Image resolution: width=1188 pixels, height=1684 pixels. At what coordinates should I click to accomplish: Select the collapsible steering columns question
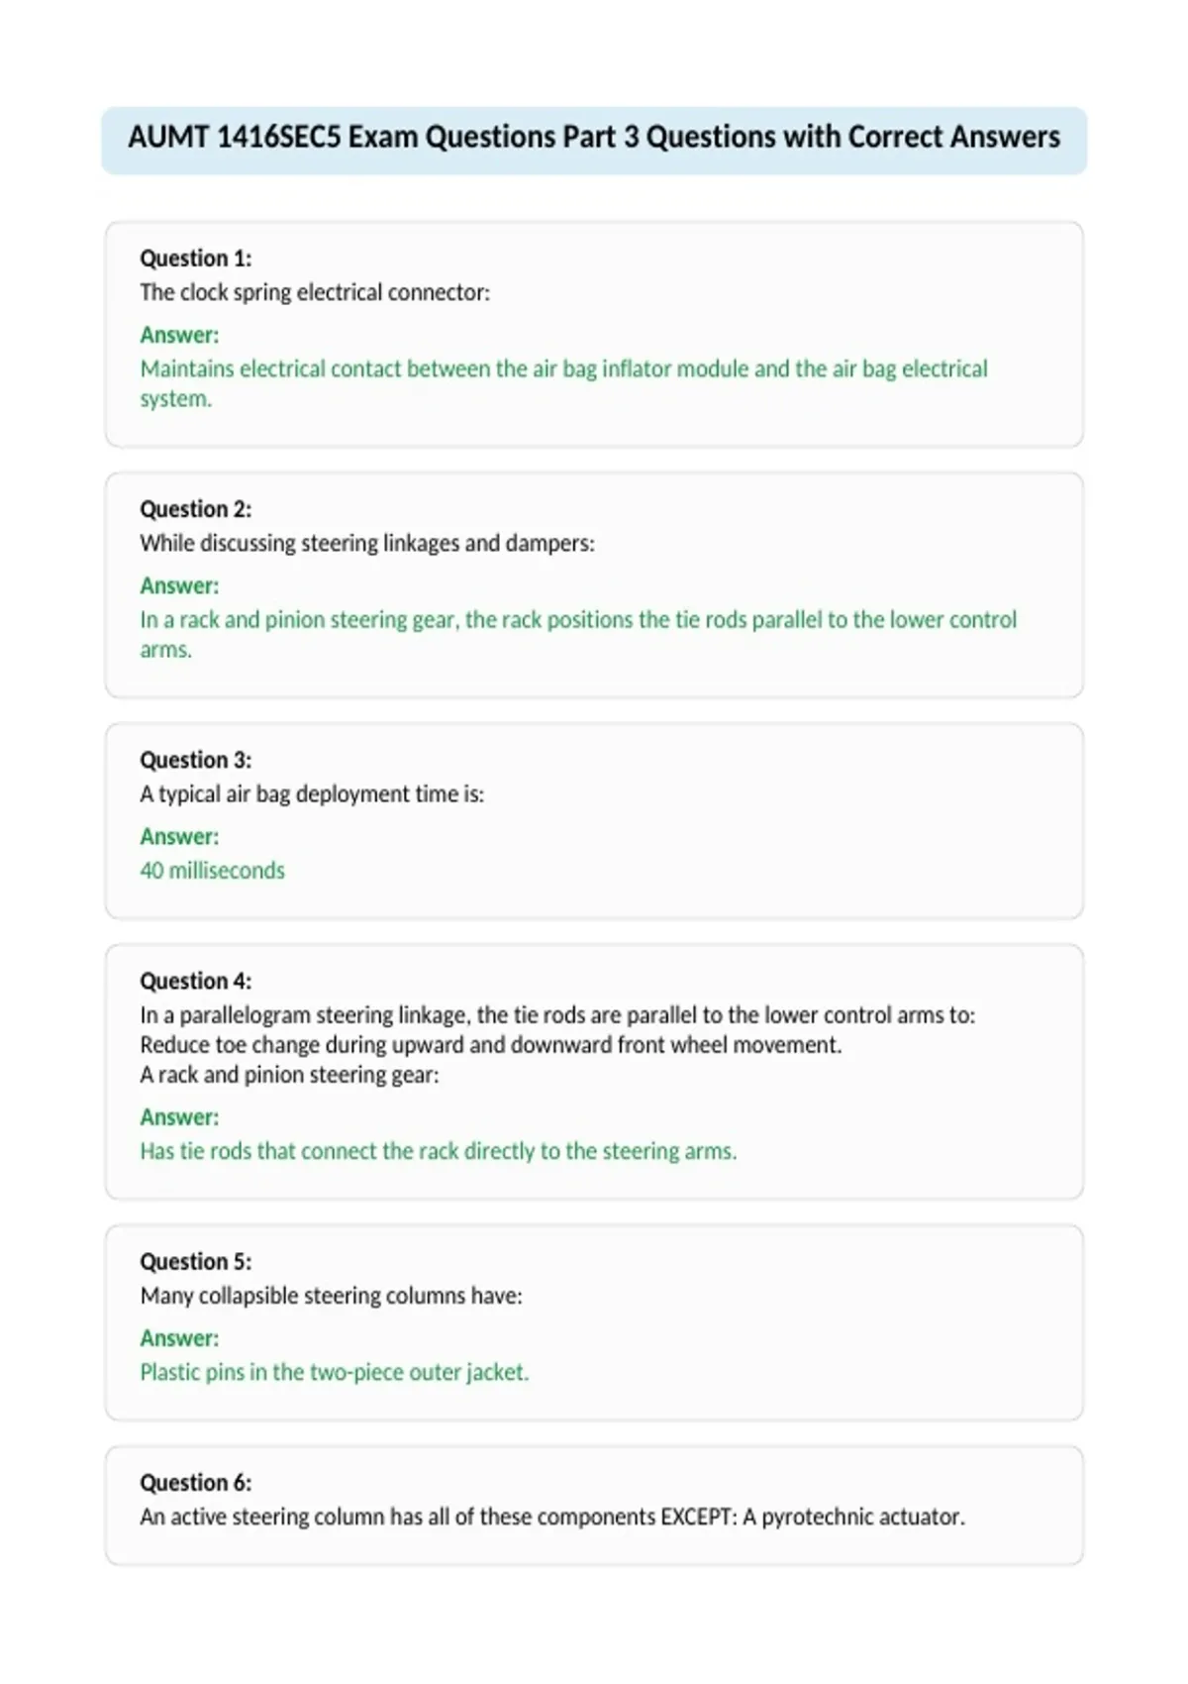click(x=331, y=1296)
